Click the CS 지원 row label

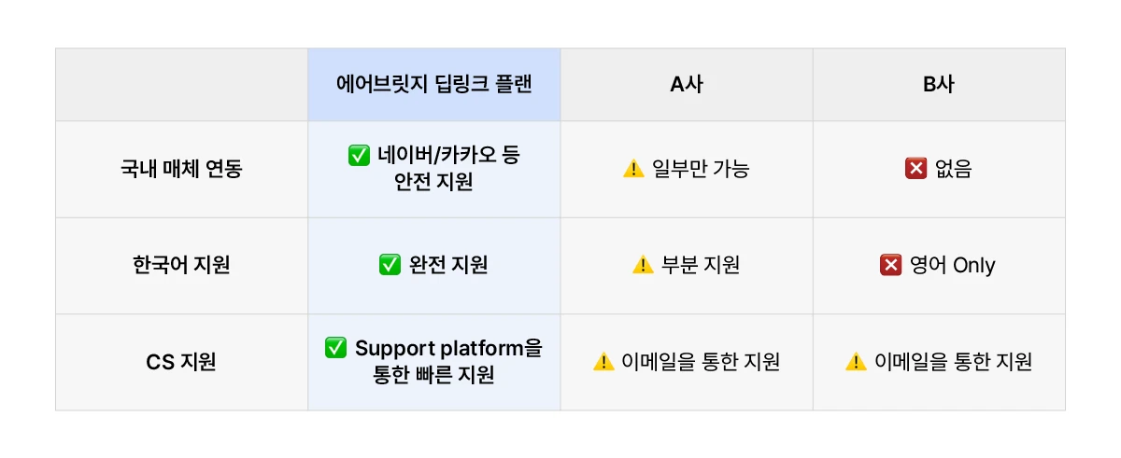[x=182, y=362]
